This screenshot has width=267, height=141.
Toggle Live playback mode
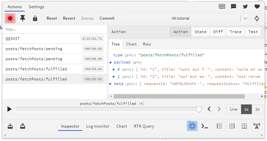(234, 109)
